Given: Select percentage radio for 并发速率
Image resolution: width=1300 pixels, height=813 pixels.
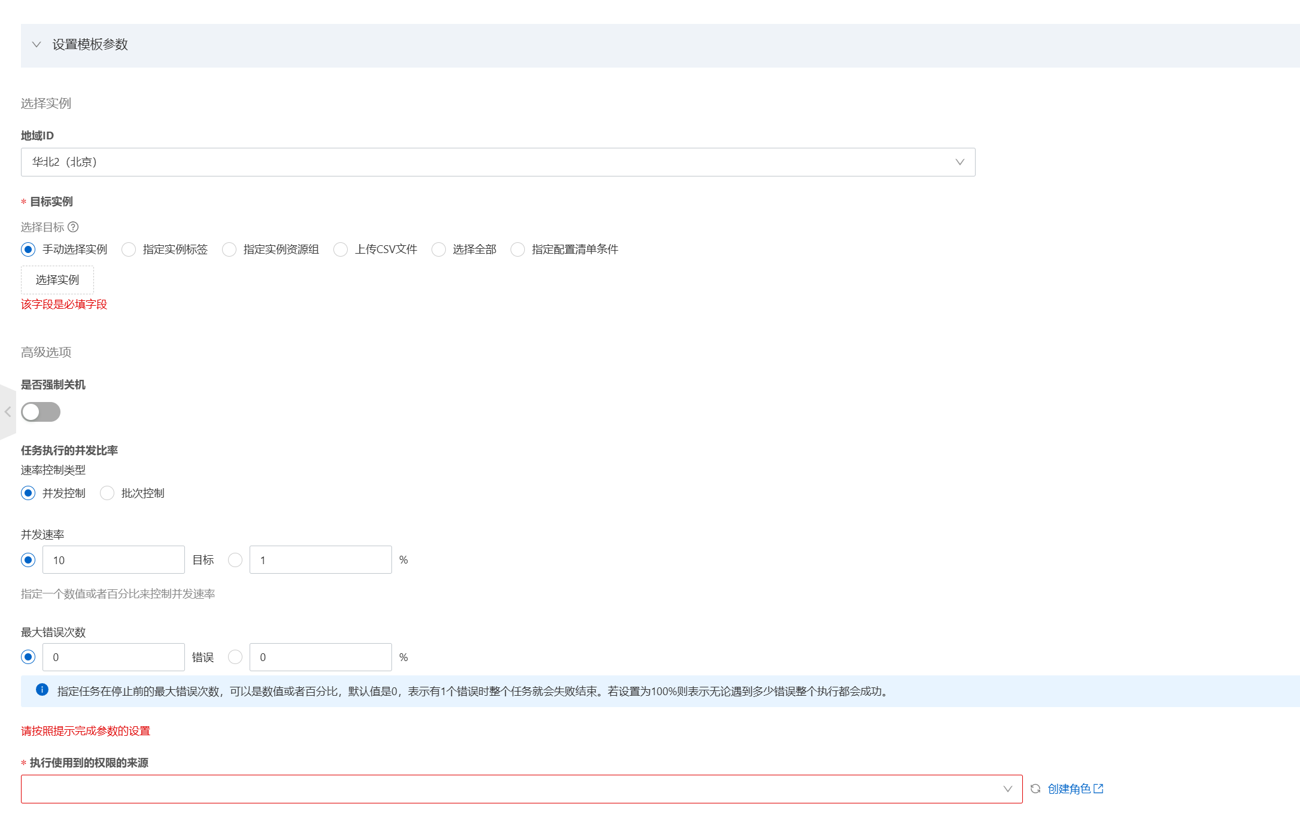Looking at the screenshot, I should [x=235, y=560].
